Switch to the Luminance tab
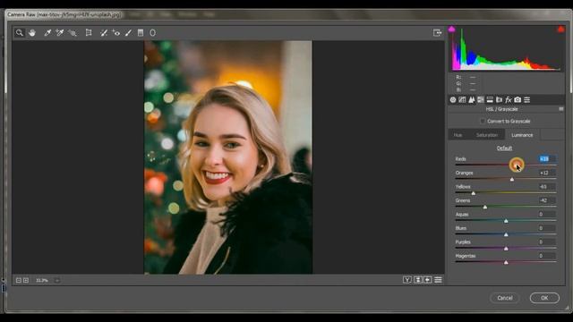The width and height of the screenshot is (573, 322). (522, 135)
